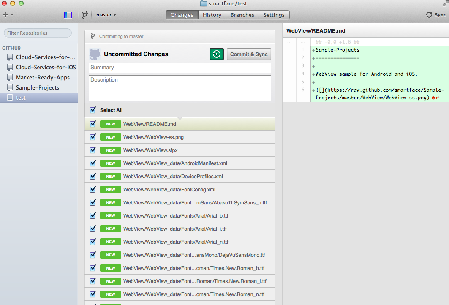Uncheck the FontConfig.xml checkbox
This screenshot has width=449, height=305.
[x=93, y=189]
